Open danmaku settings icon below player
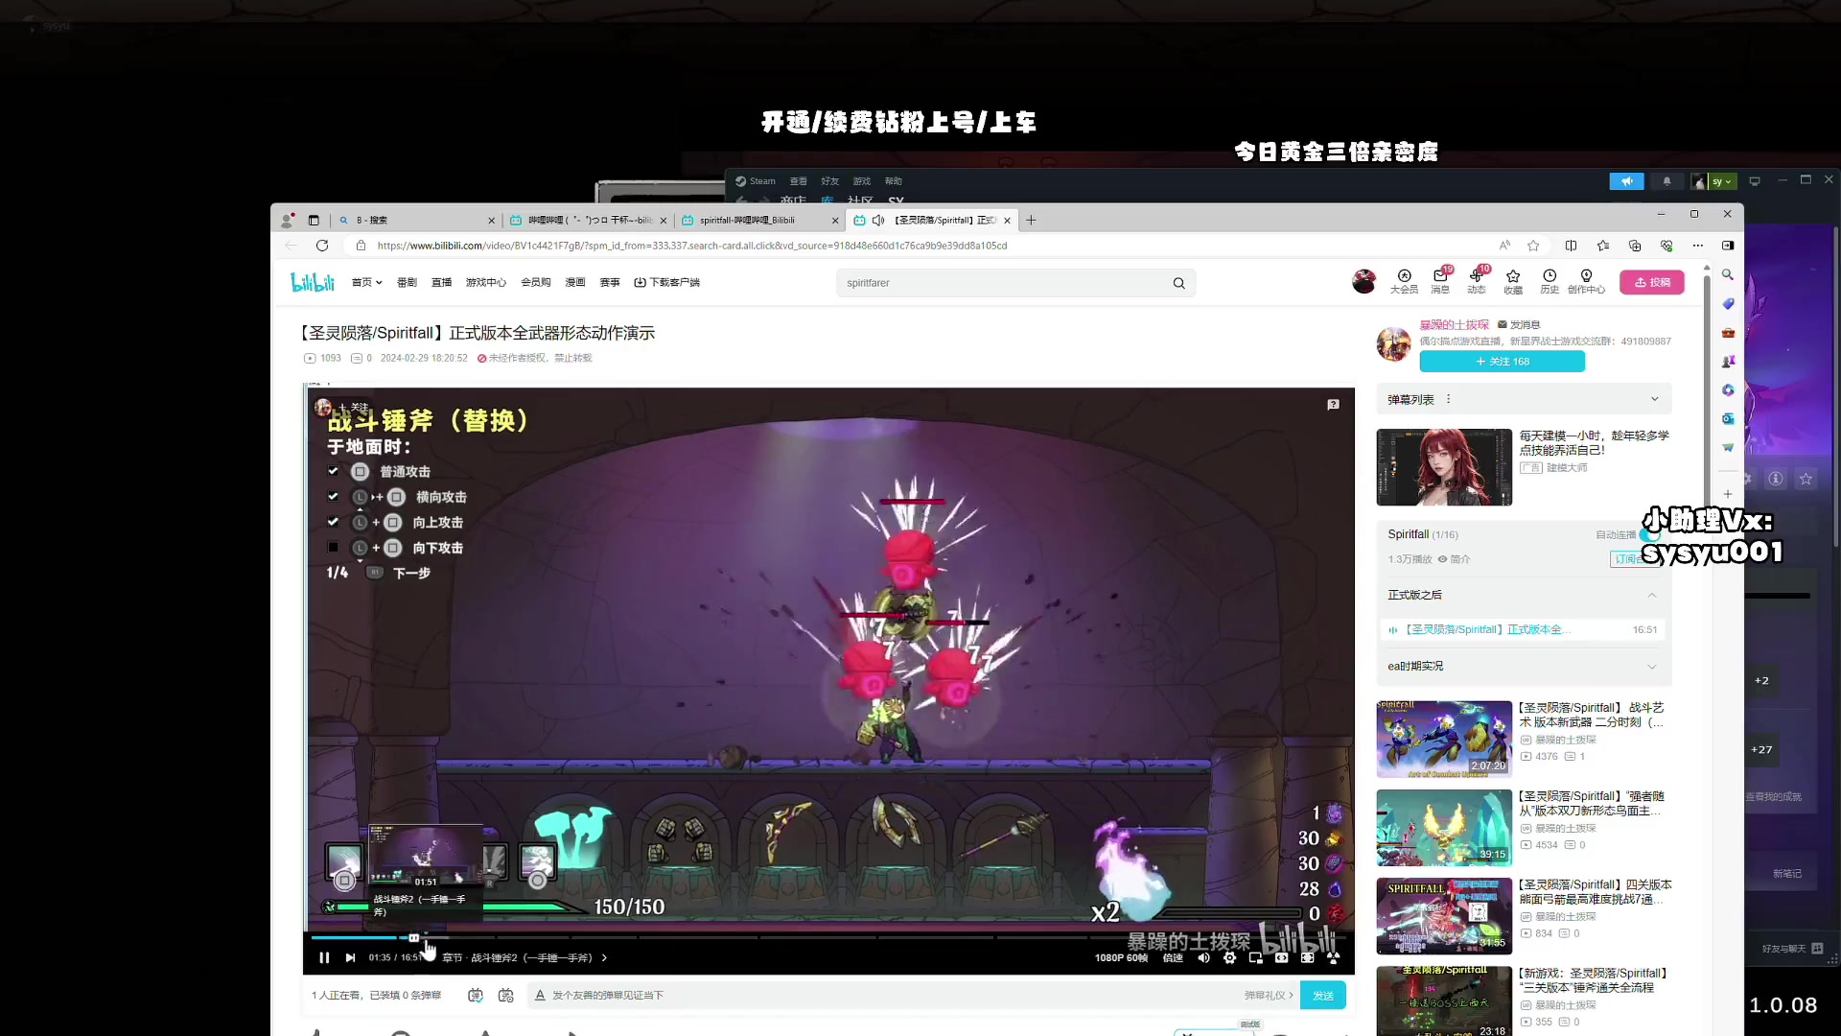The height and width of the screenshot is (1036, 1841). coord(506,996)
